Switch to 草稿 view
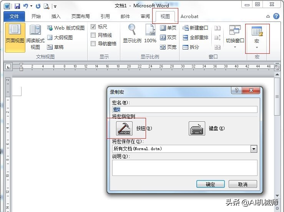Screen dimensions: 284x212 pyautogui.click(x=55, y=47)
